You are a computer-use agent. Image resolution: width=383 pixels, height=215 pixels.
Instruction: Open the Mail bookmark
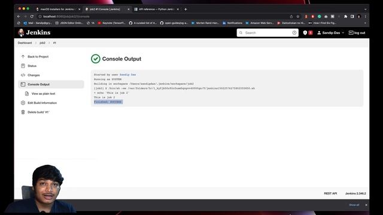tap(38, 23)
